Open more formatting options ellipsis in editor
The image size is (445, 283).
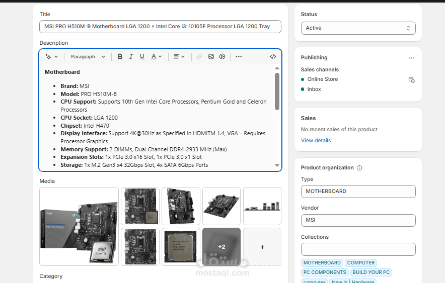point(239,57)
